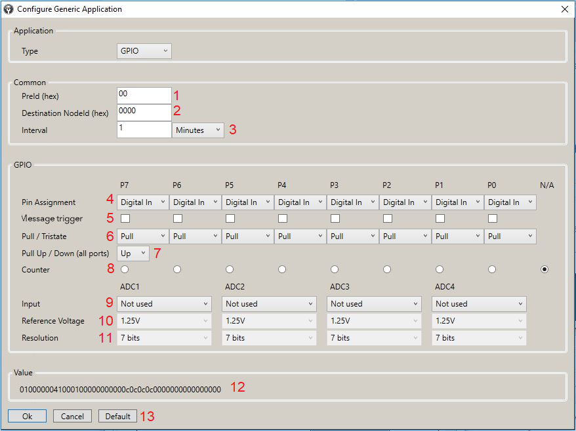Viewport: 576px width, 431px height.
Task: Enable Message trigger for P5
Action: click(x=230, y=219)
